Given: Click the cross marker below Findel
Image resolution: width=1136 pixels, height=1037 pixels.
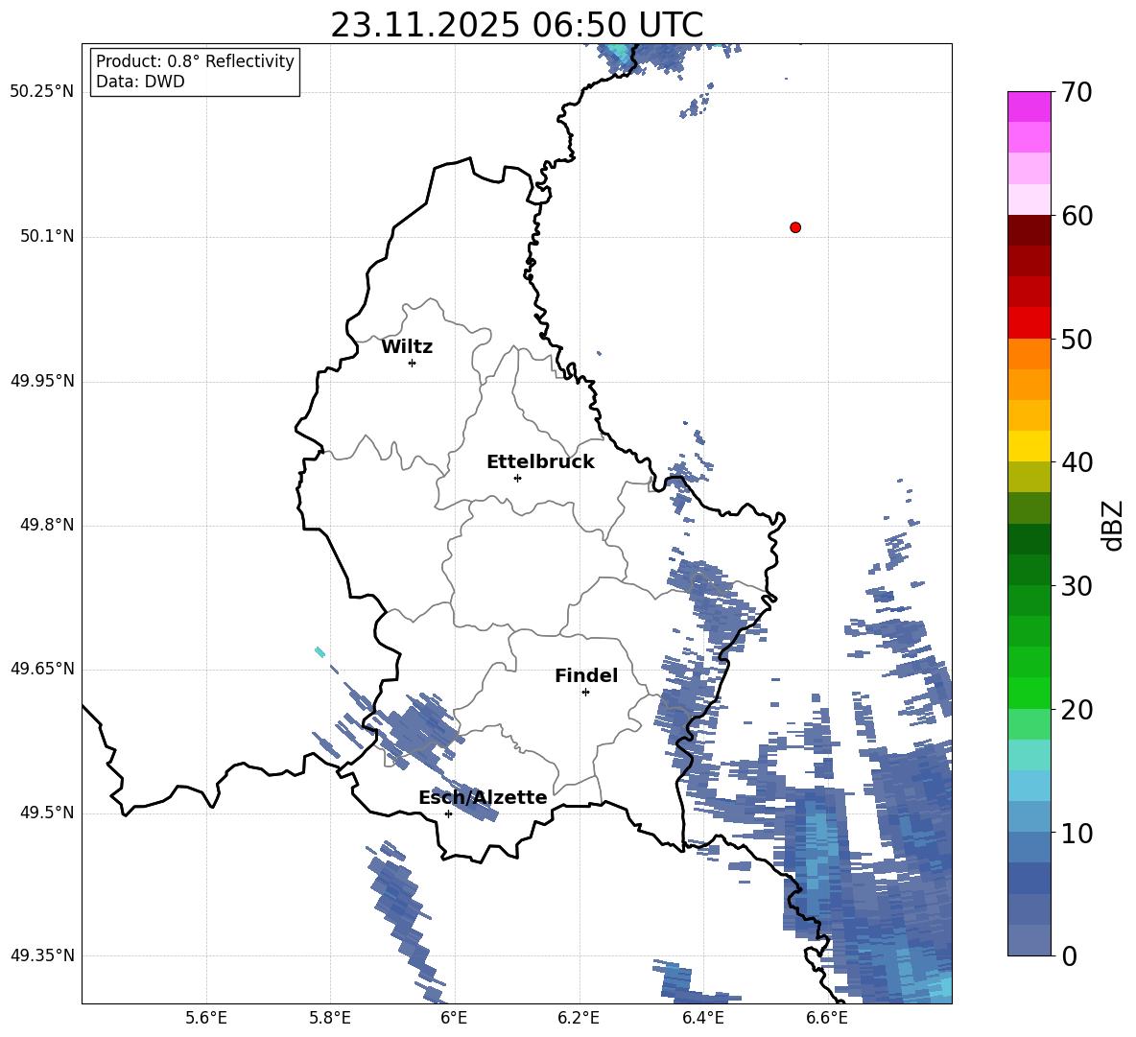Looking at the screenshot, I should pyautogui.click(x=585, y=692).
